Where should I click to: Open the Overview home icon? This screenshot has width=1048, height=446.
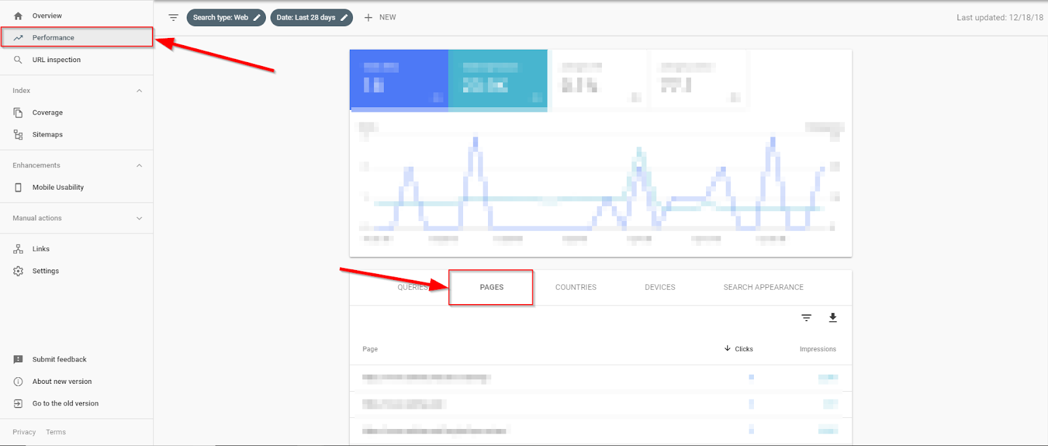point(18,16)
